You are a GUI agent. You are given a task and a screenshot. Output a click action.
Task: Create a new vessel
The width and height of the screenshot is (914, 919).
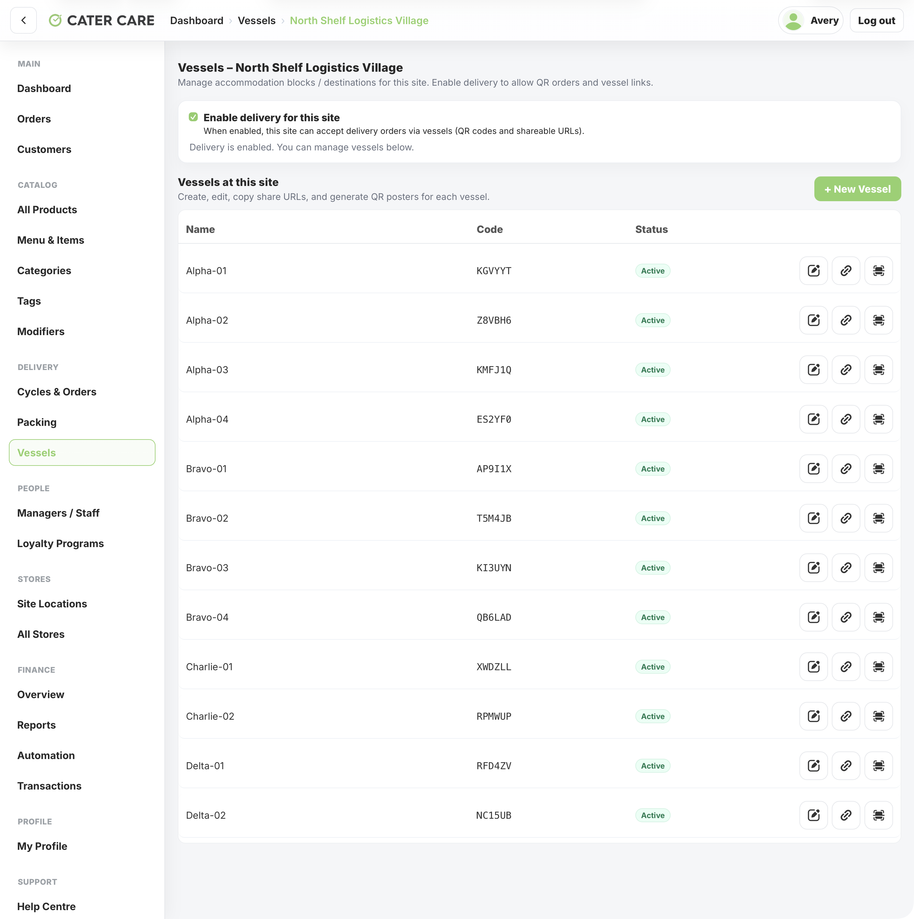pyautogui.click(x=858, y=189)
